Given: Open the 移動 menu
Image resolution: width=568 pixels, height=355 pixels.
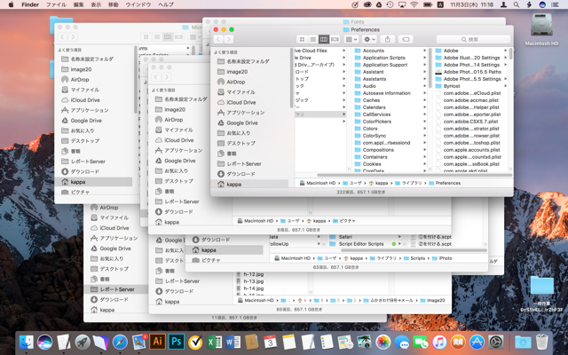Looking at the screenshot, I should [x=114, y=4].
